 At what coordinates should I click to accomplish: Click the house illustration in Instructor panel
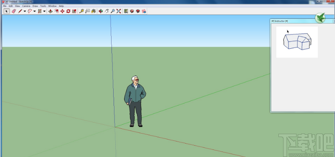click(297, 42)
